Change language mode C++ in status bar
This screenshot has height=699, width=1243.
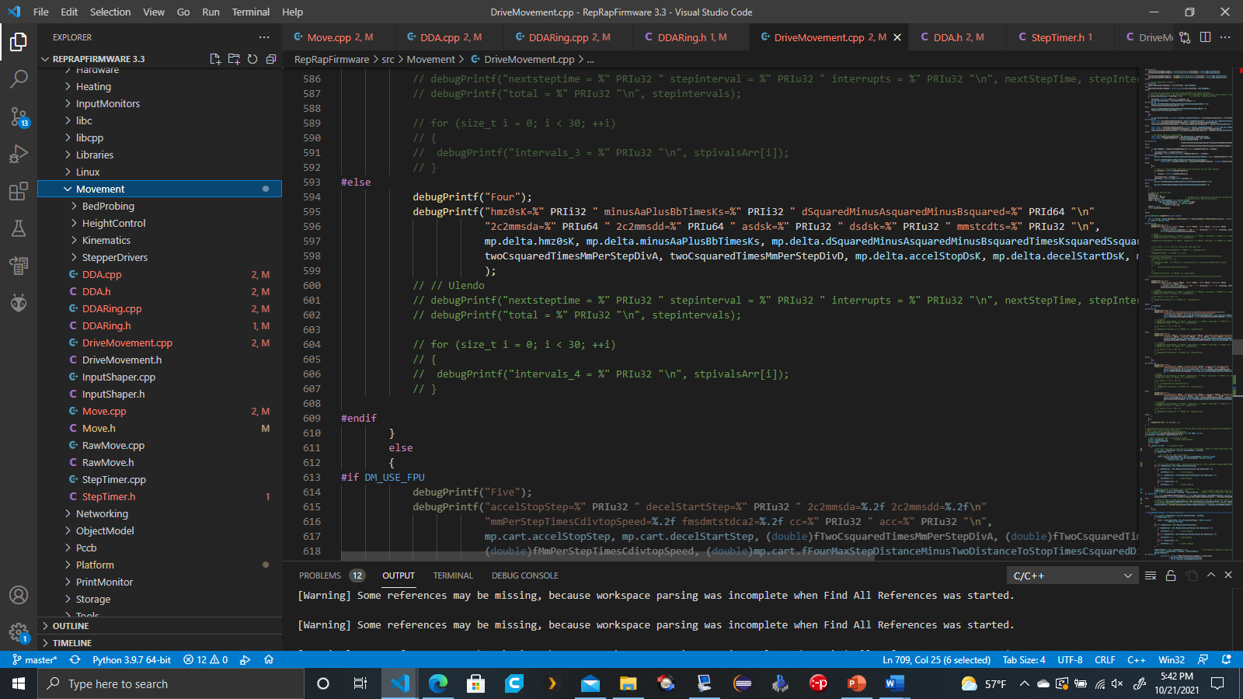tap(1136, 659)
